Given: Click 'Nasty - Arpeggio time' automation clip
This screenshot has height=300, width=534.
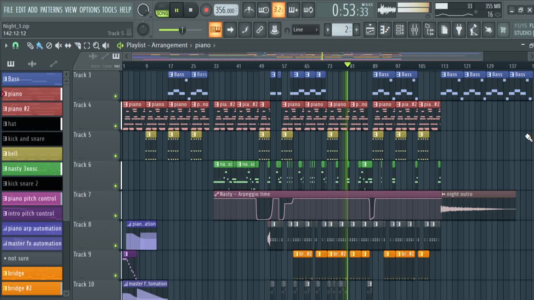Looking at the screenshot, I should click(327, 205).
